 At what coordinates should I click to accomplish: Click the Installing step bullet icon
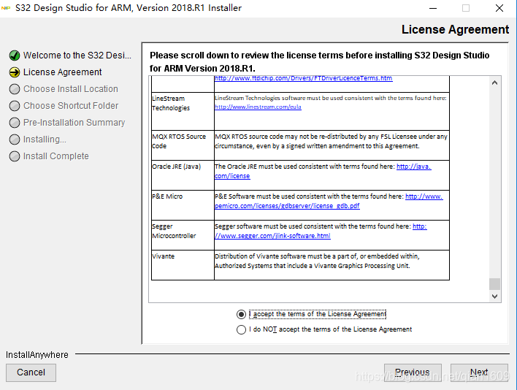(x=14, y=139)
